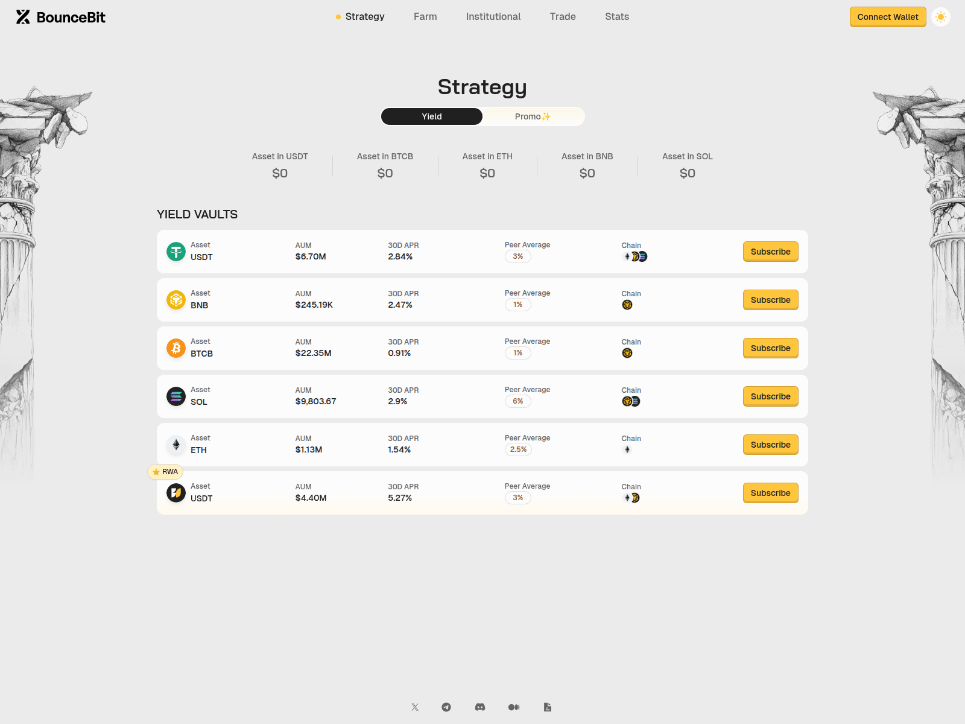Click Connect Wallet
This screenshot has width=965, height=724.
[x=887, y=16]
